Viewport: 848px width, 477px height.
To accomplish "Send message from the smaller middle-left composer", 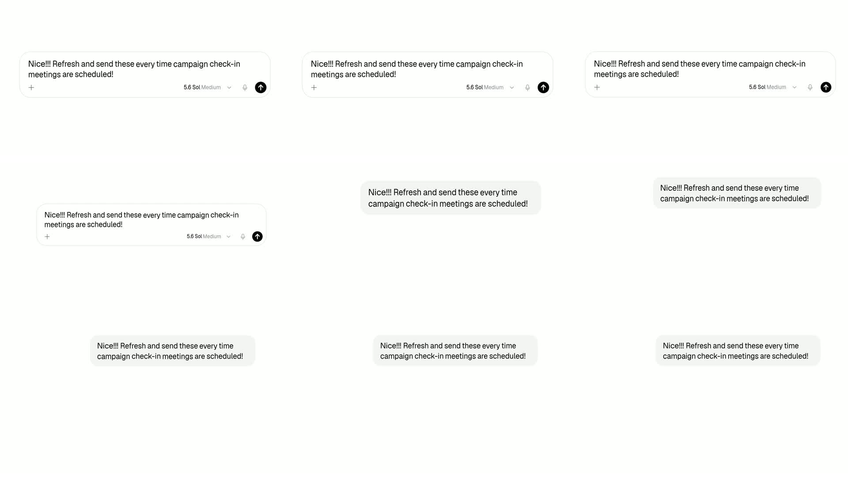I will click(257, 237).
